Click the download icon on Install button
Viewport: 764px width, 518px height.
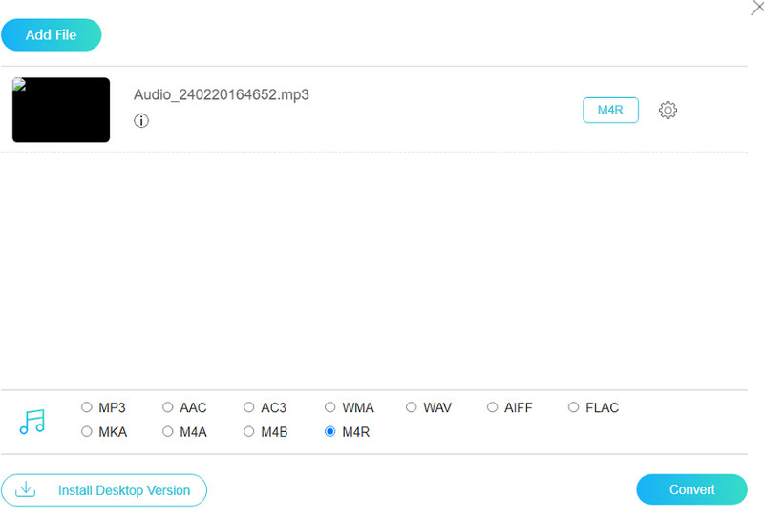(27, 490)
